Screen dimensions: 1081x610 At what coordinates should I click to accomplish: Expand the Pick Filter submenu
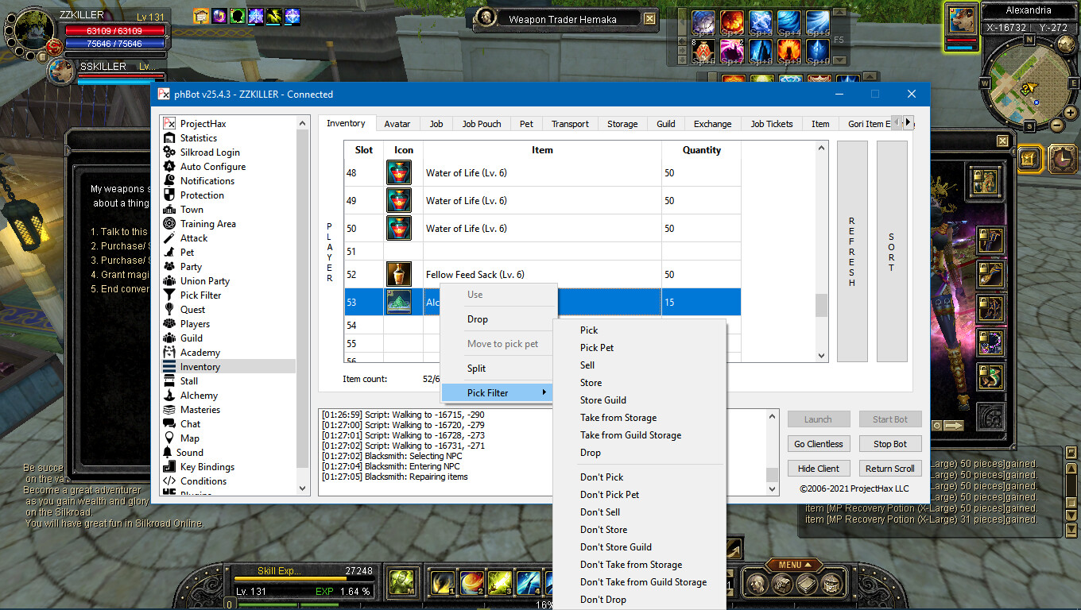(497, 393)
